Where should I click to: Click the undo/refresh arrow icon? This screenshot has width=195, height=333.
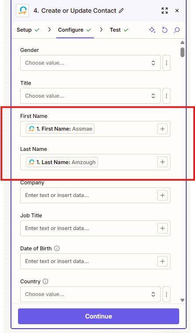[165, 30]
